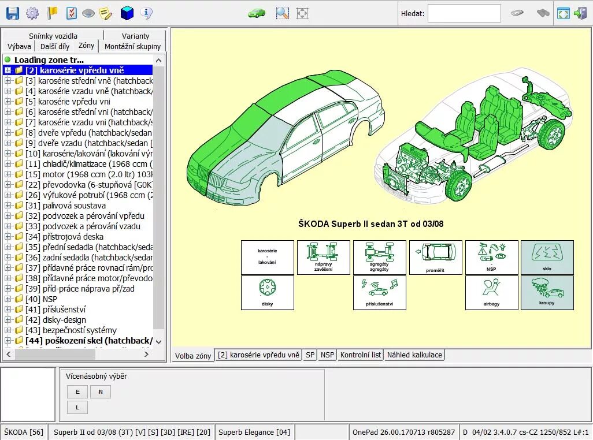Open the Náhled kalkulace tab
Image resolution: width=593 pixels, height=440 pixels.
click(414, 355)
